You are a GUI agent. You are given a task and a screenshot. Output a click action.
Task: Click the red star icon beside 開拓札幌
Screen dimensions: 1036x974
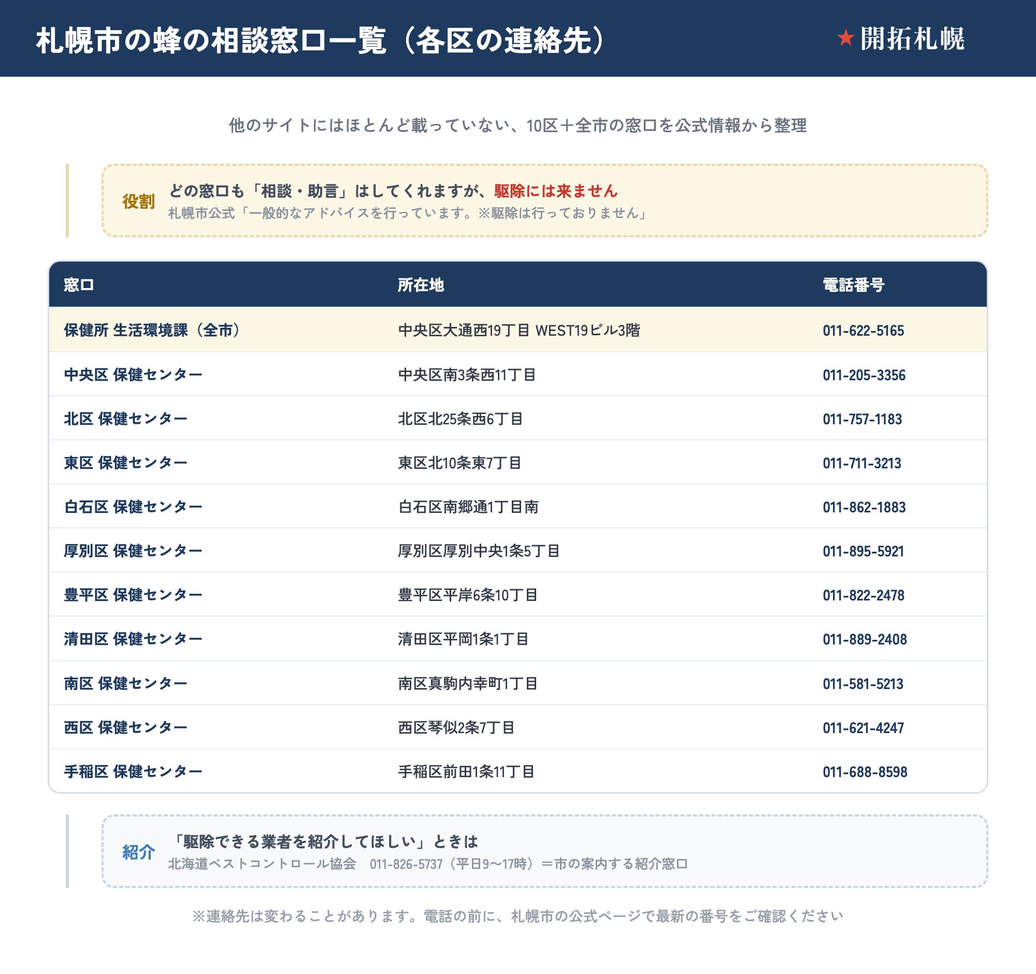845,38
